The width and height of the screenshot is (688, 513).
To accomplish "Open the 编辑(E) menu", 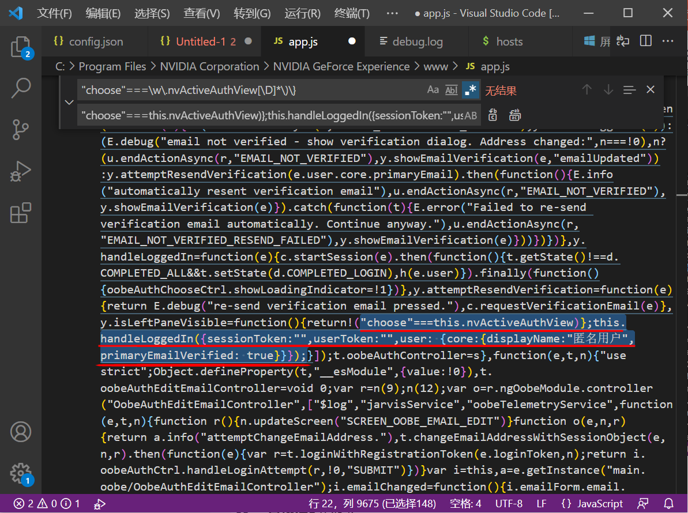I will [103, 13].
